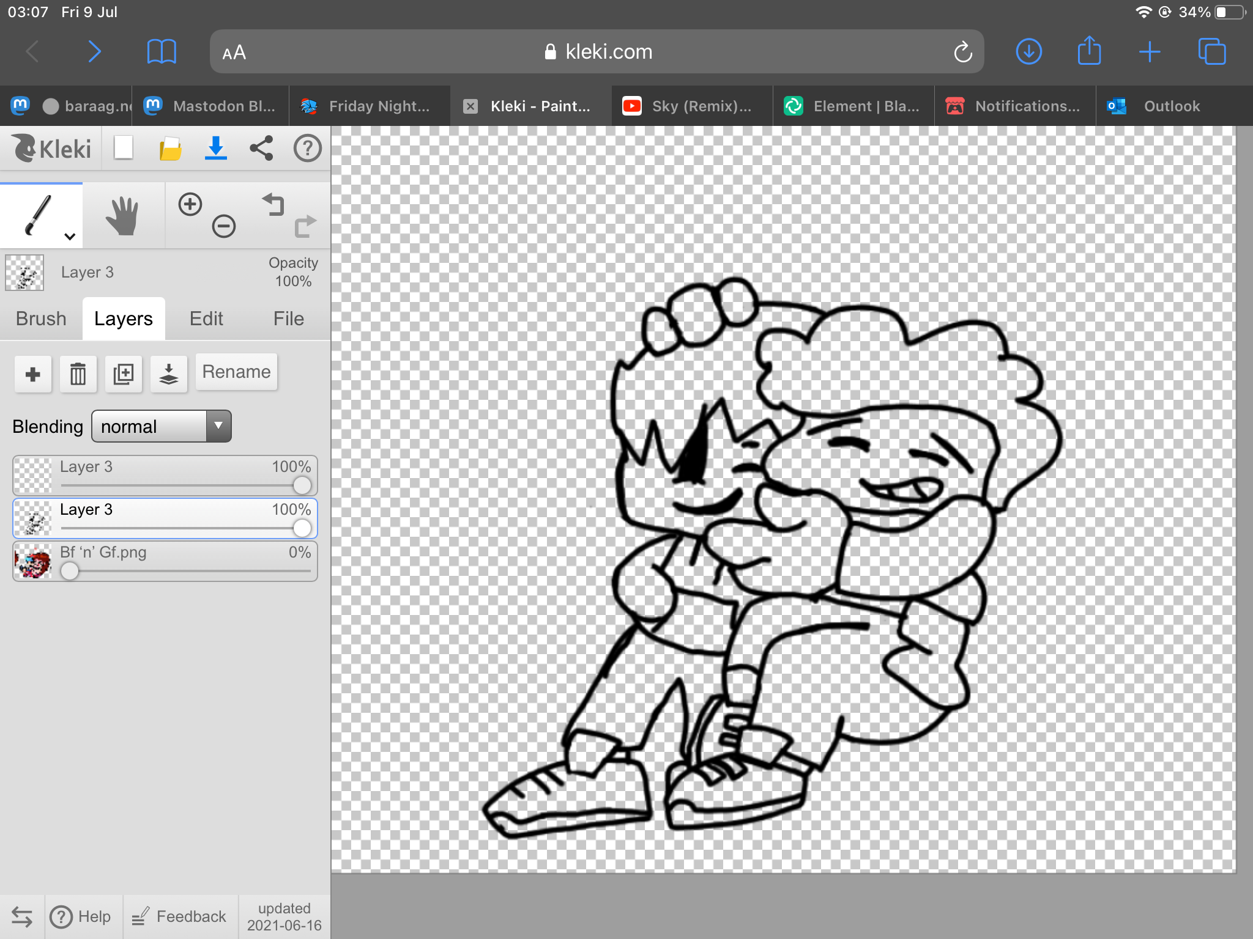
Task: Click the undo arrow icon
Action: [273, 204]
